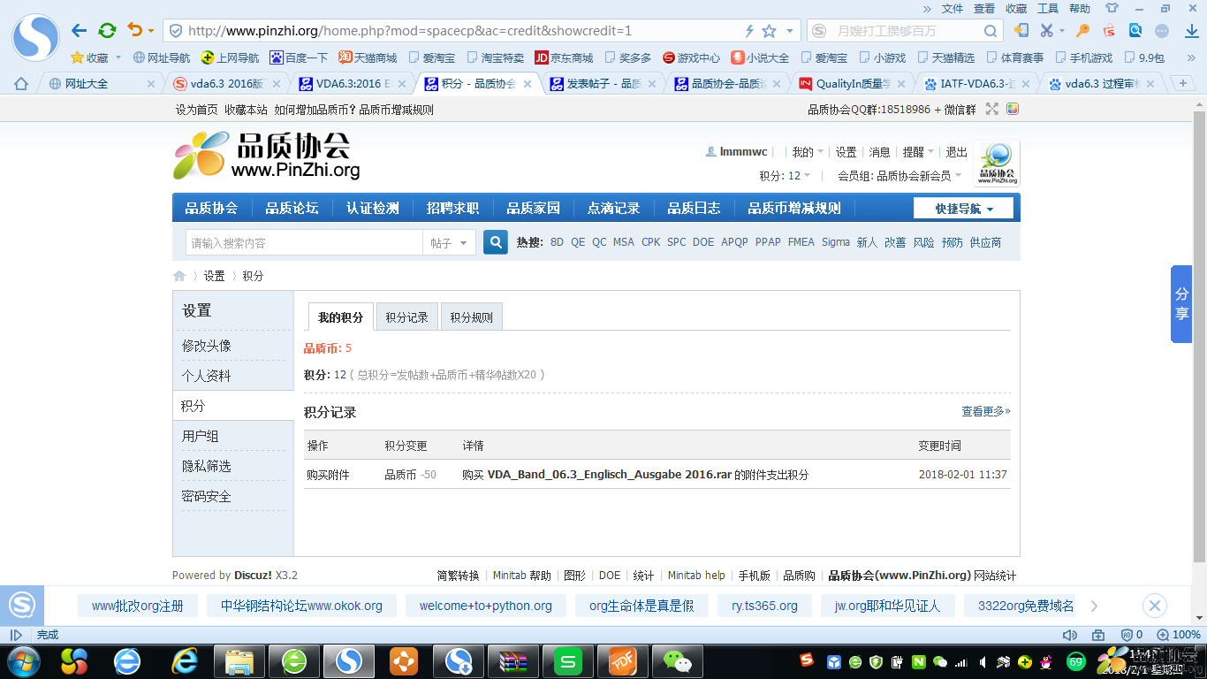Click the orange undo-close arrow icon
Image resolution: width=1207 pixels, height=679 pixels.
(135, 30)
